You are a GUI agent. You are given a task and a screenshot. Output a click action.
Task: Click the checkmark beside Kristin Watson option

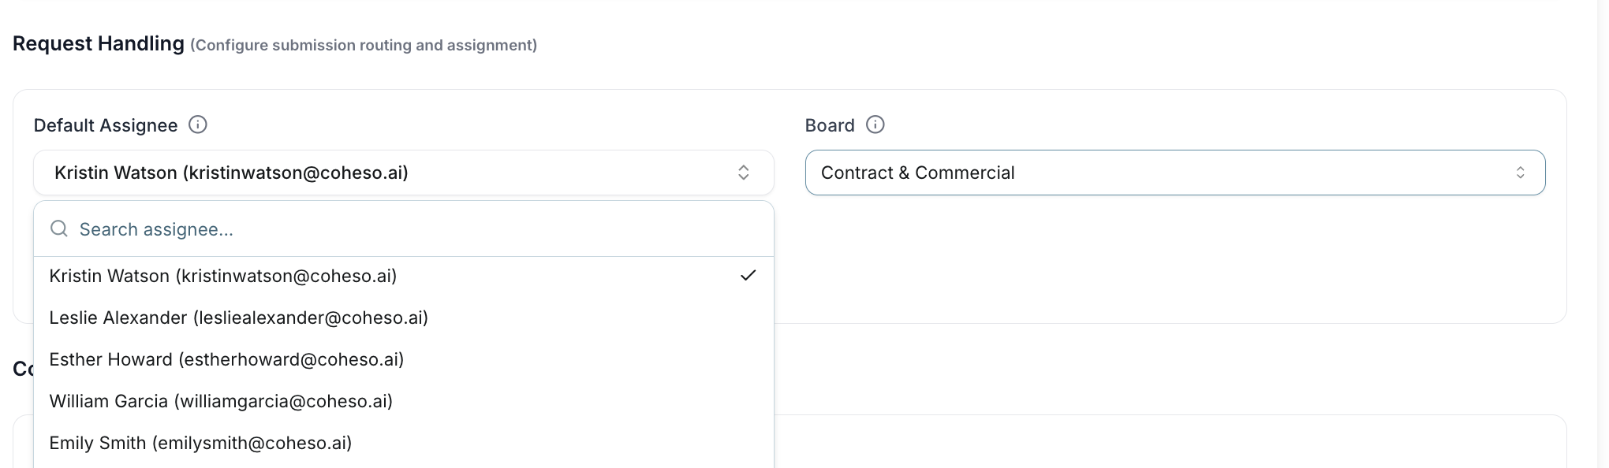748,275
